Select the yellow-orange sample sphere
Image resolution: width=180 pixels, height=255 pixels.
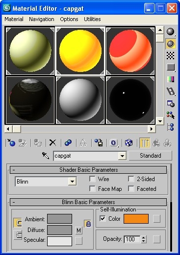point(80,51)
